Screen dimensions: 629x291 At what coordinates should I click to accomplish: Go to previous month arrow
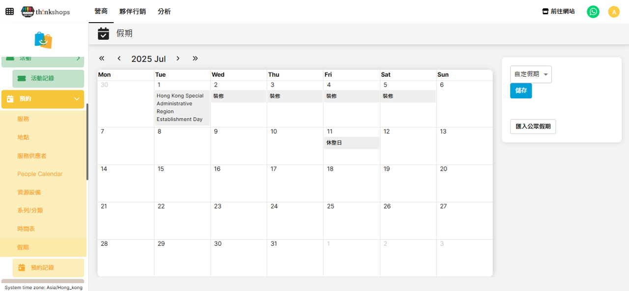[x=119, y=58]
